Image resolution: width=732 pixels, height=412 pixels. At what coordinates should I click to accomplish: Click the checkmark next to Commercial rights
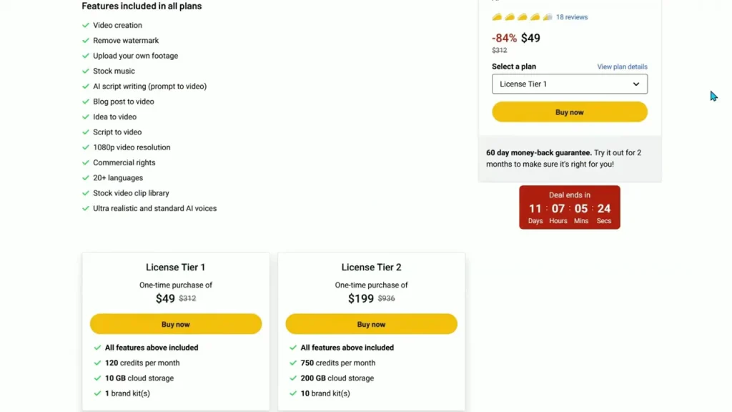86,162
